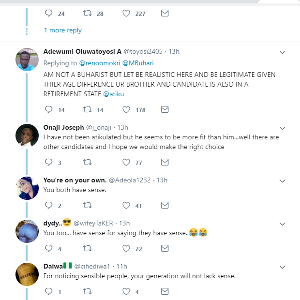Expand the options menu on Onaji Joseph's tweet

pyautogui.click(x=283, y=128)
